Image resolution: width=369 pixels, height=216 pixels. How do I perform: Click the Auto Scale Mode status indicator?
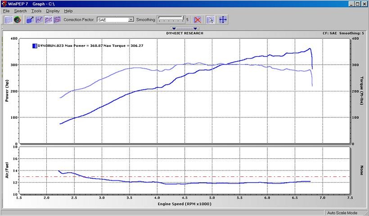[x=342, y=213]
